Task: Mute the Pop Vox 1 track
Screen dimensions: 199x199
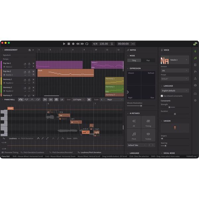Action: coord(33,63)
